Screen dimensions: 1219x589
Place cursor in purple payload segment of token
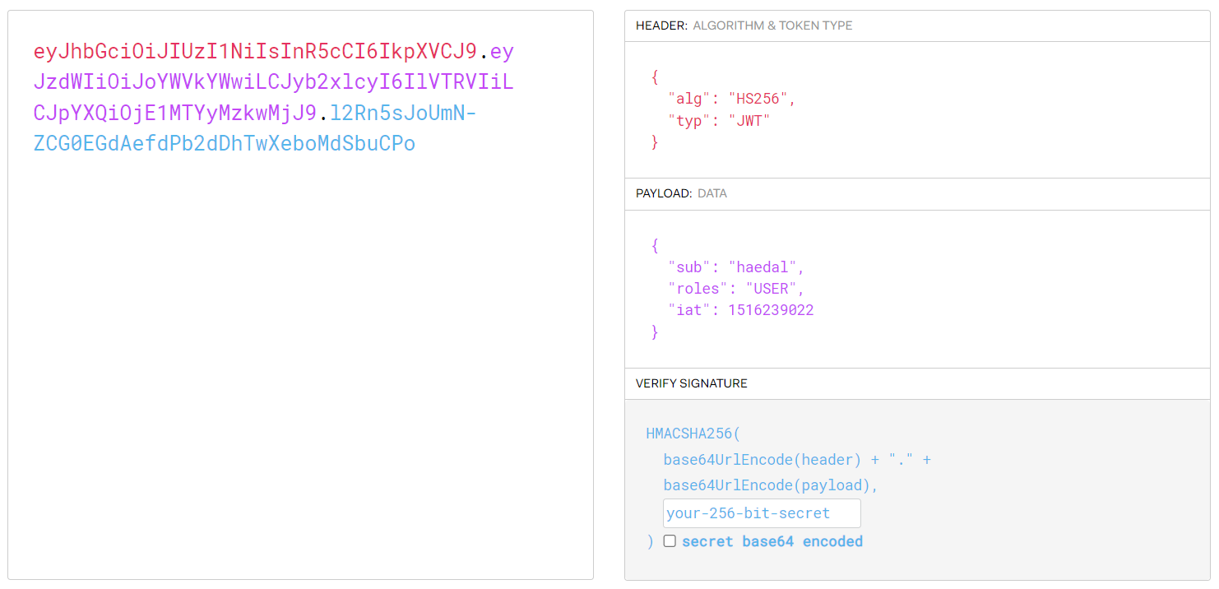point(273,83)
